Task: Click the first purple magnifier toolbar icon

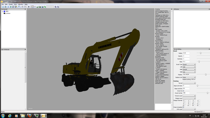Action: pyautogui.click(x=55, y=7)
